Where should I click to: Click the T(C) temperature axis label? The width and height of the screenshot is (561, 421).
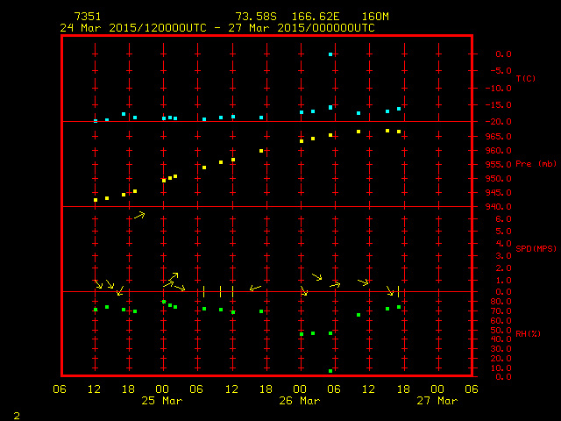tap(525, 79)
